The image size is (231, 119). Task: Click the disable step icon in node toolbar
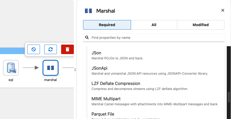click(x=34, y=49)
